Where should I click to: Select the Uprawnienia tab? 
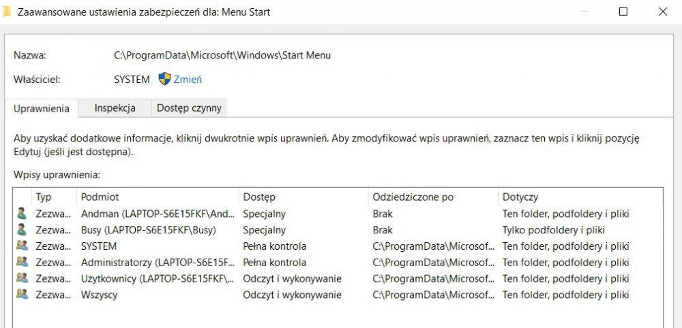pos(41,108)
